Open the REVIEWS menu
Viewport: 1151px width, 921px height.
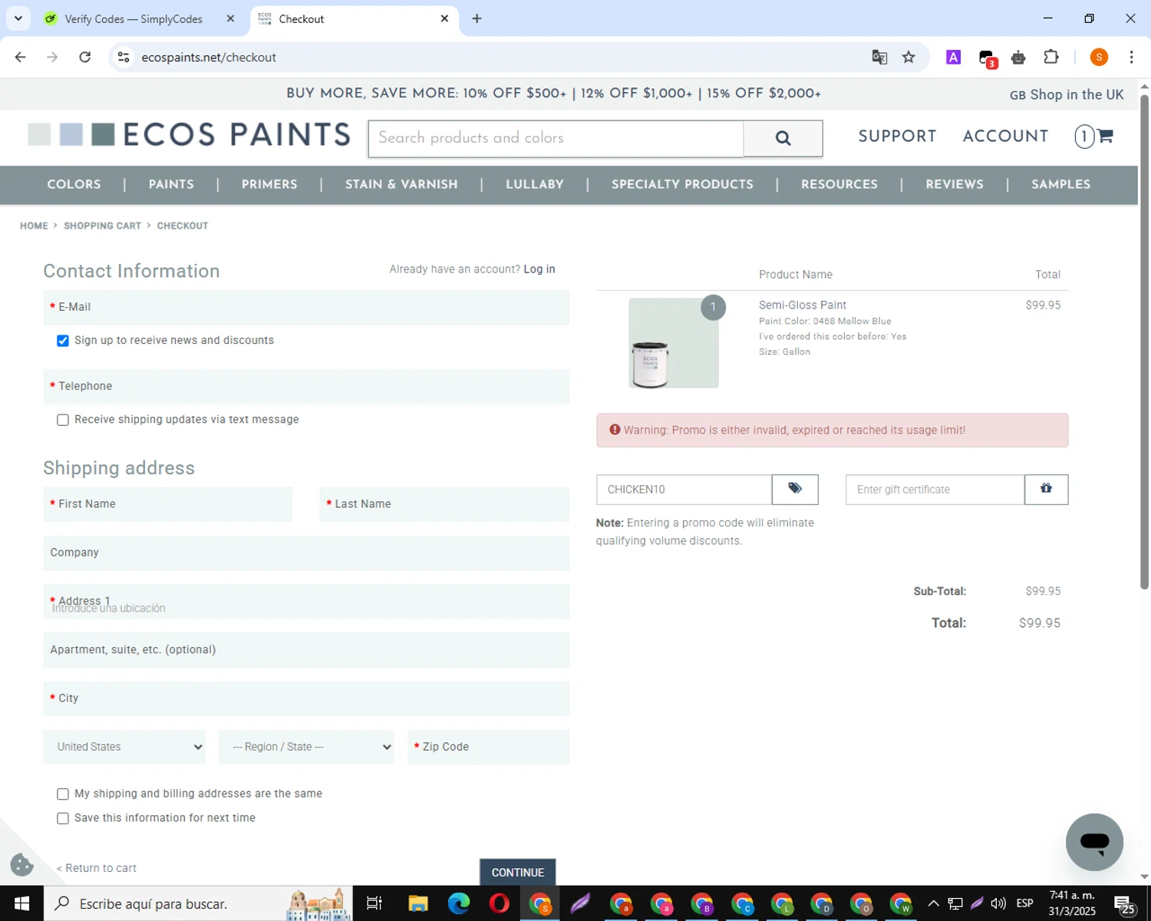955,184
